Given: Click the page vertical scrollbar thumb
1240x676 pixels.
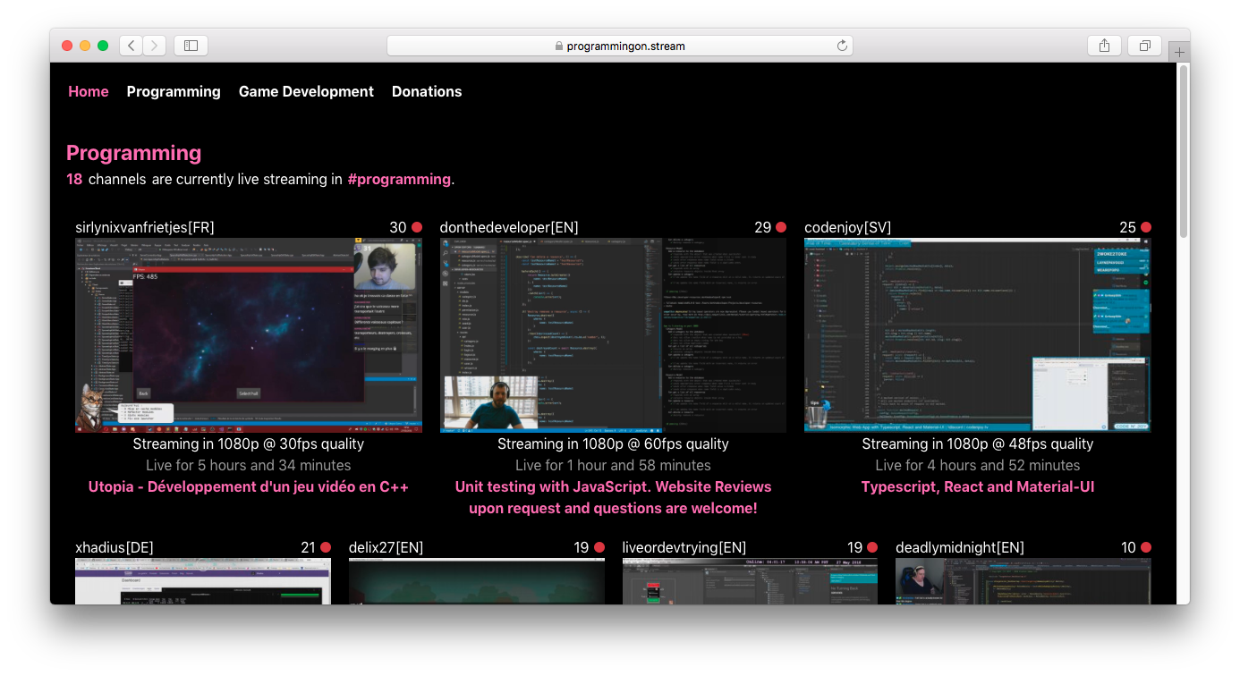Looking at the screenshot, I should tap(1184, 150).
